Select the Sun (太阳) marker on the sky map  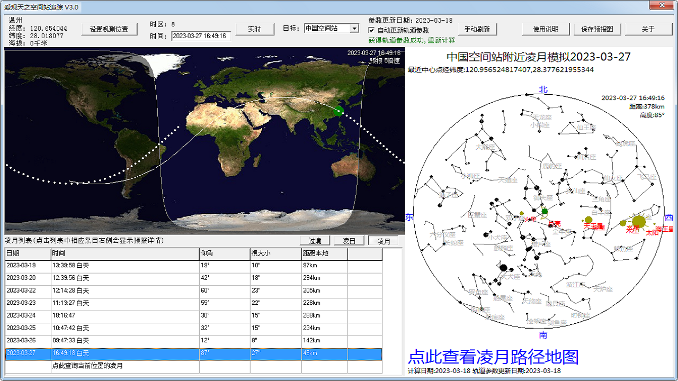pyautogui.click(x=639, y=222)
